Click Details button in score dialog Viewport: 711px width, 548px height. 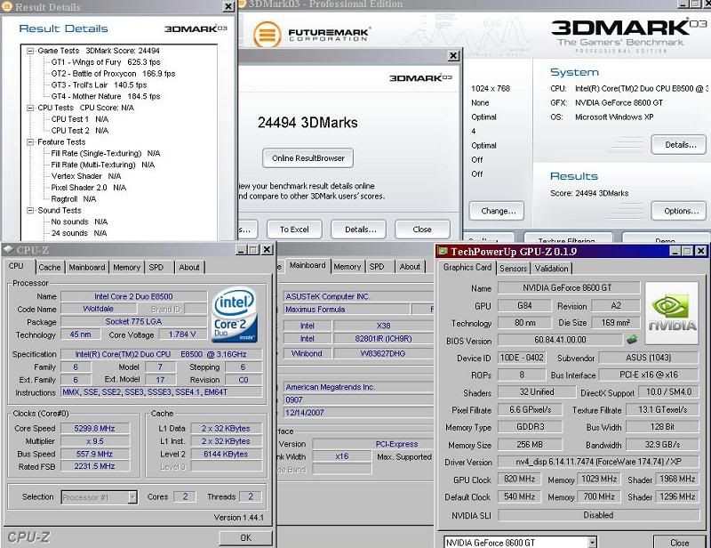click(361, 230)
